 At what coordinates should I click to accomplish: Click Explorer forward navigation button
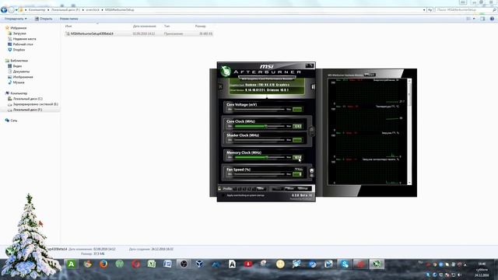point(12,10)
